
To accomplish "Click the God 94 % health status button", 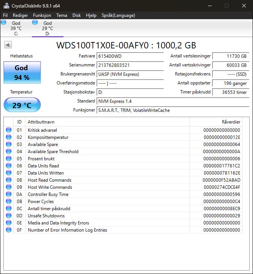I will tap(22, 72).
